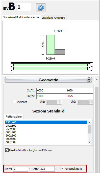The width and height of the screenshot is (100, 173).
Task: Select the Visualizza/Modifica Geometria tab
Action: 21,17
